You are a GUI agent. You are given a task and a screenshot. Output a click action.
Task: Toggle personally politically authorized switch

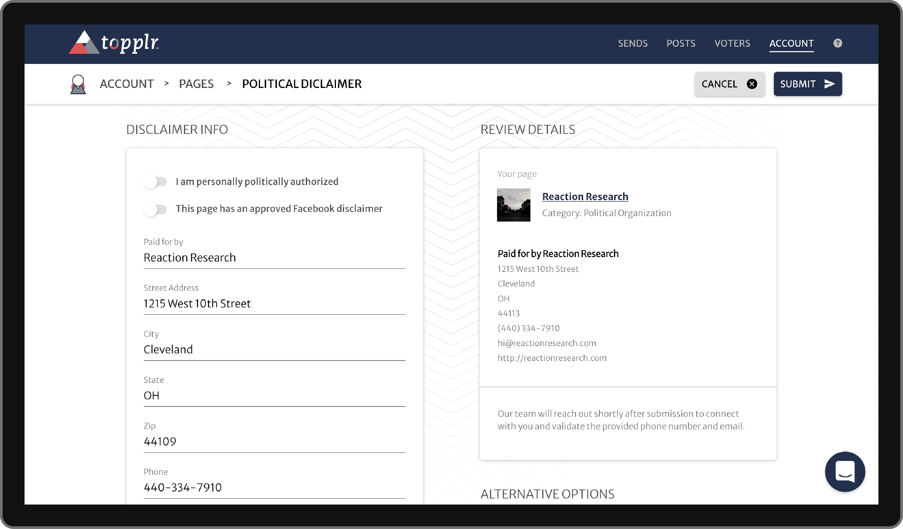coord(155,182)
